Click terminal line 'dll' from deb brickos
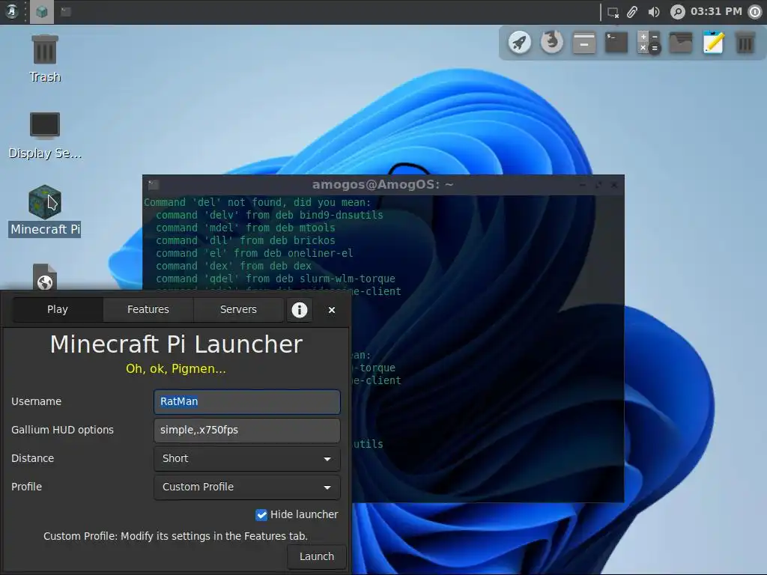The width and height of the screenshot is (767, 575). point(246,240)
